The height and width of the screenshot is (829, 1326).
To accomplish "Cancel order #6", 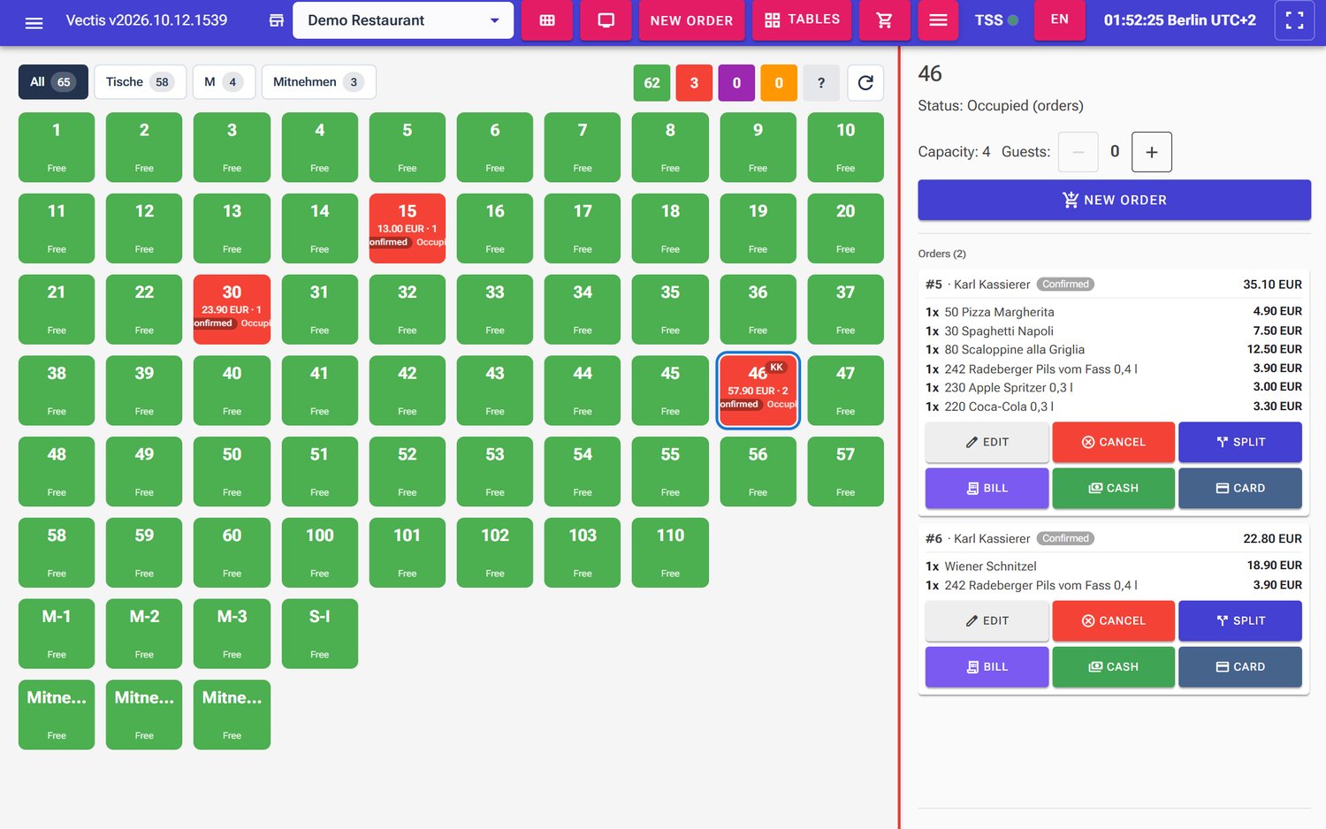I will (1113, 620).
